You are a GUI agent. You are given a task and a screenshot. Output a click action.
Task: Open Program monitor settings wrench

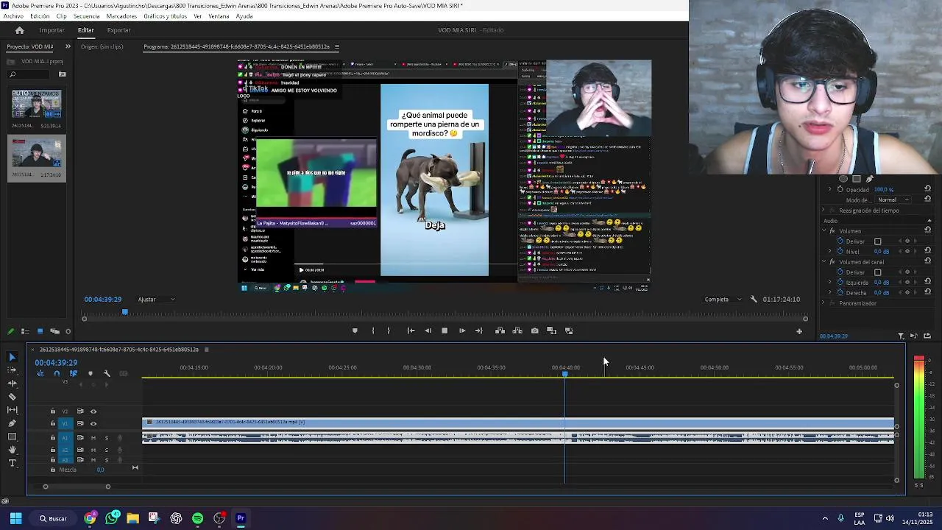click(x=753, y=299)
